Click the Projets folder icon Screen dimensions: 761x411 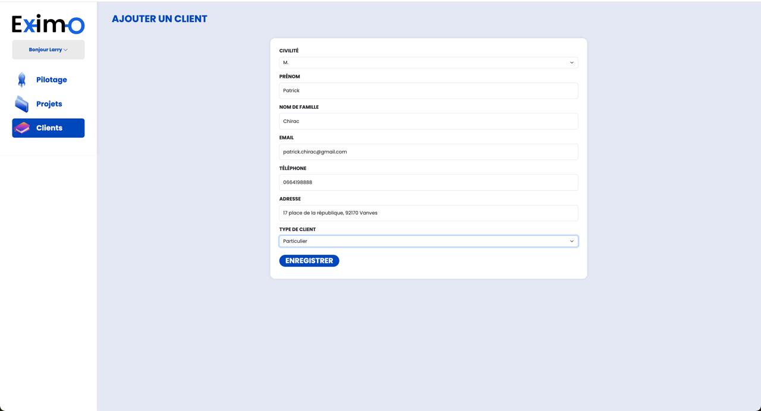(22, 104)
